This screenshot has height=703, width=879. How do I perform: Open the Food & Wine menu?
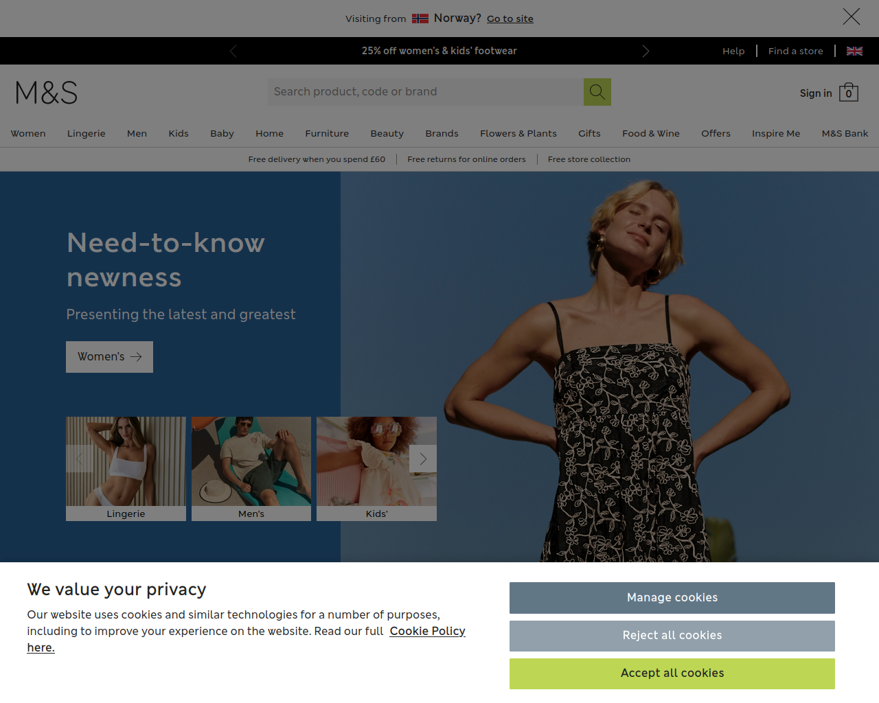pyautogui.click(x=651, y=133)
